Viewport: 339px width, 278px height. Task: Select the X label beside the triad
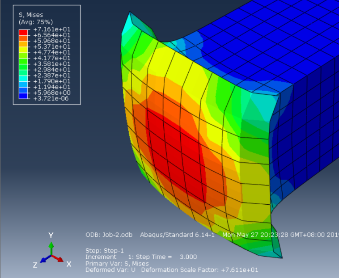(69, 264)
